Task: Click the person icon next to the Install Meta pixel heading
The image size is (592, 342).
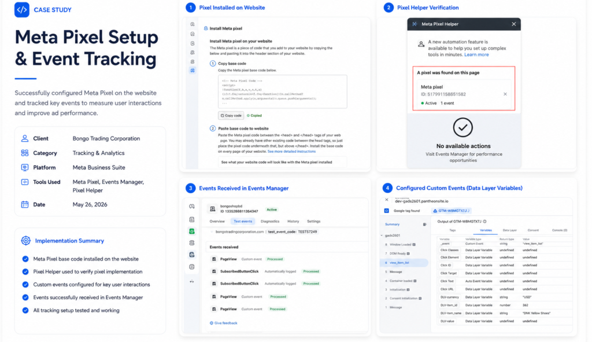Action: [x=206, y=28]
